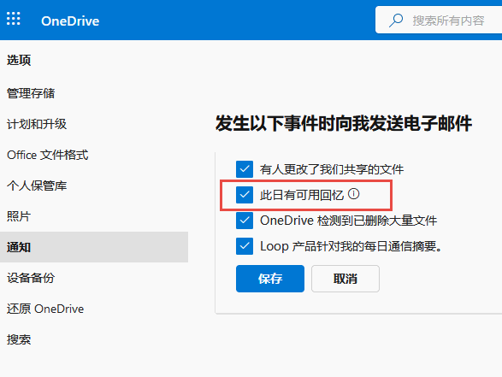
Task: Uncheck 此日有可用回忆 checkbox
Action: click(245, 195)
